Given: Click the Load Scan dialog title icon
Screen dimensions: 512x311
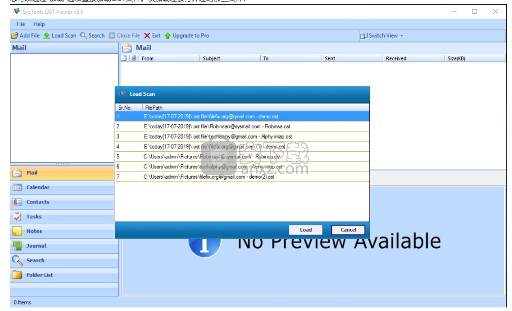Looking at the screenshot, I should pyautogui.click(x=122, y=94).
